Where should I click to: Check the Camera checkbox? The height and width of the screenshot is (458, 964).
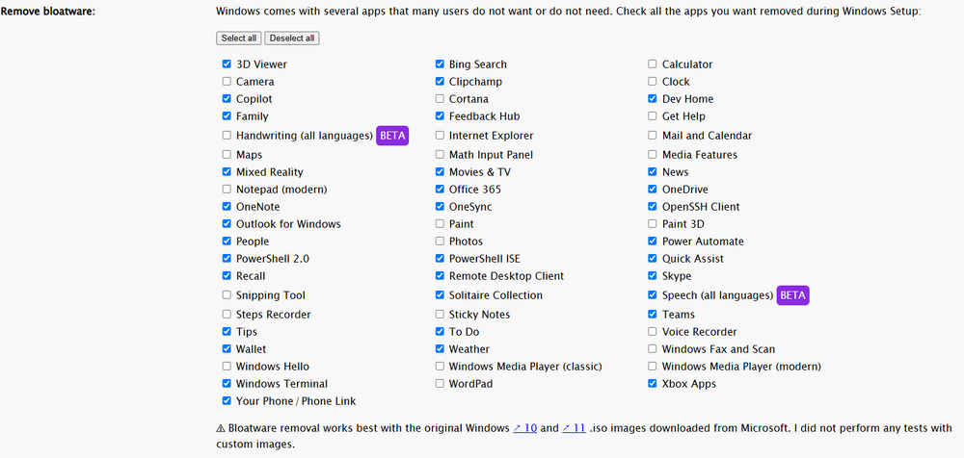227,81
